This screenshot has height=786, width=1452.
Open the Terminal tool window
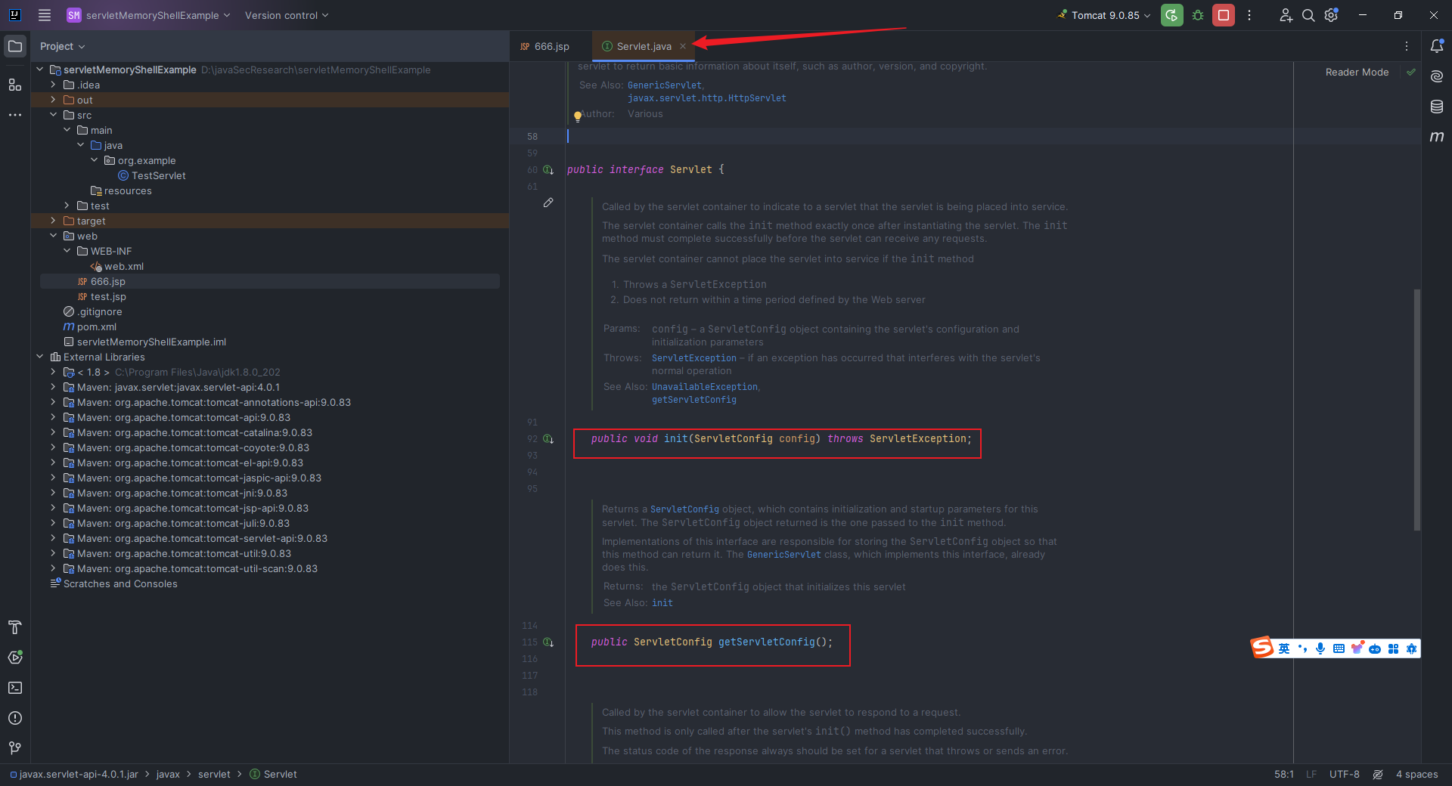(x=15, y=688)
